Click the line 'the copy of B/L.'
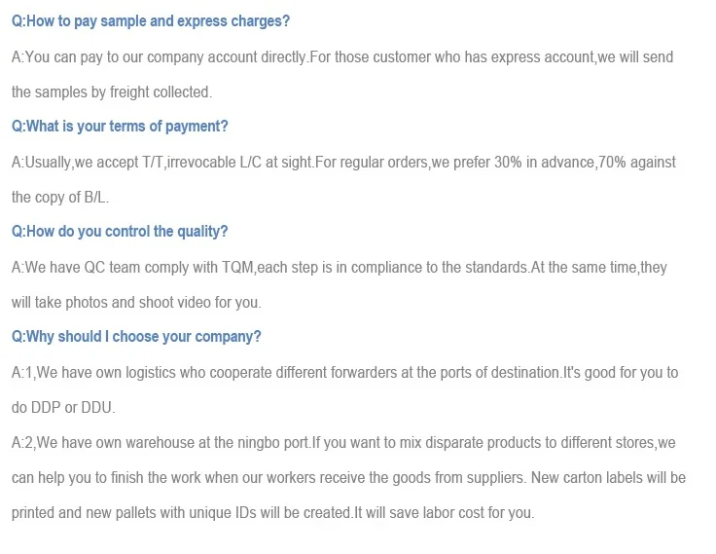This screenshot has height=554, width=716. (x=60, y=198)
